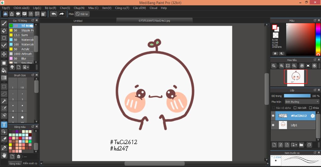
Task: Choose the Blur brush
Action: (21, 58)
